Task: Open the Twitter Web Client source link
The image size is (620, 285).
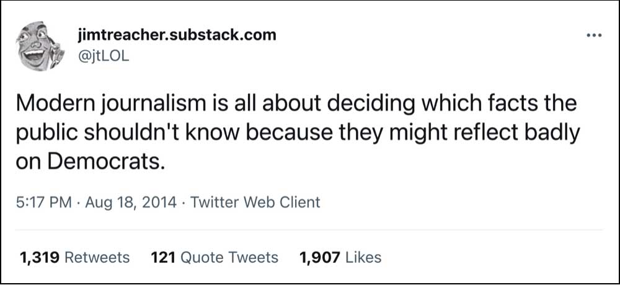Action: coord(255,203)
